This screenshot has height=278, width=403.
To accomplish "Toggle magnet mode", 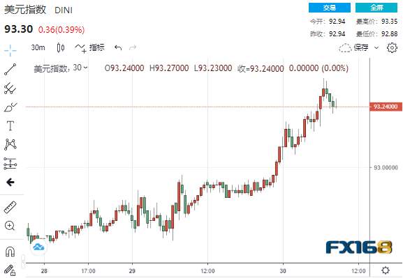I will pyautogui.click(x=10, y=252).
